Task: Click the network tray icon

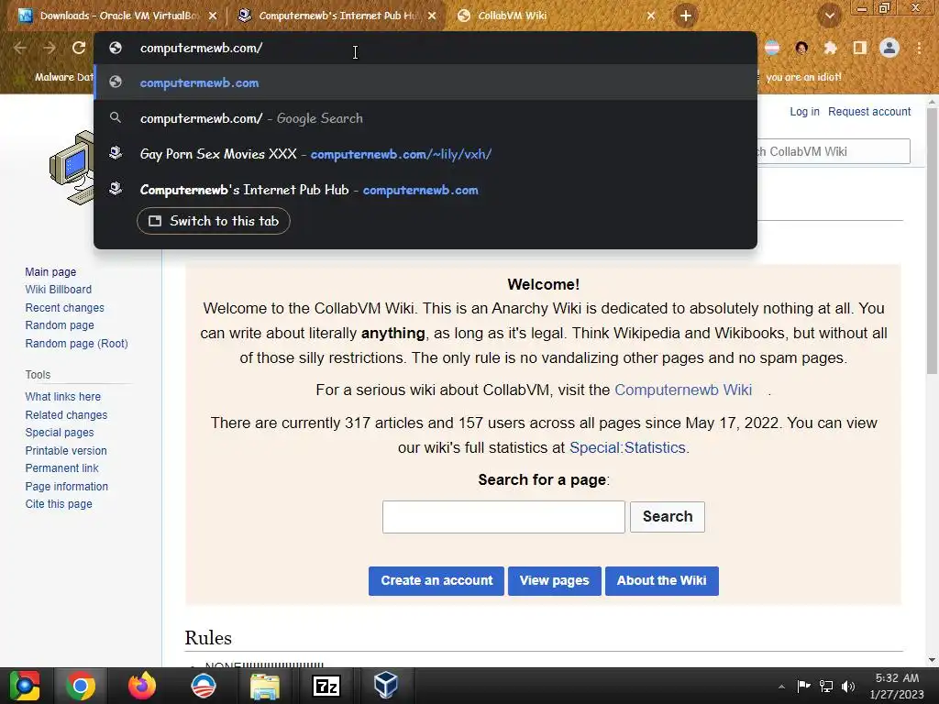Action: pyautogui.click(x=826, y=686)
